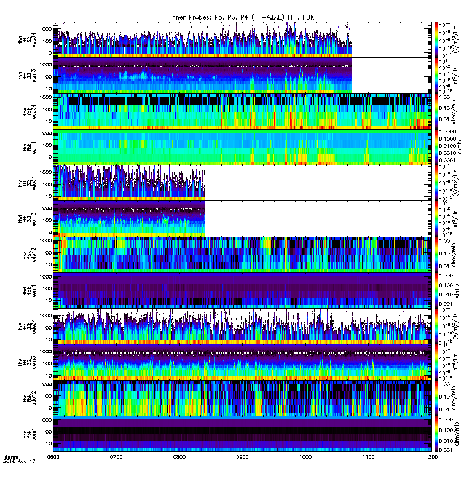Click the color bar beside the fbk scm1 panel
This screenshot has width=461, height=492.
pyautogui.click(x=436, y=434)
